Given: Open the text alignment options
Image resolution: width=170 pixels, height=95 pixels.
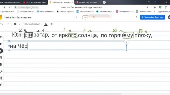Looking at the screenshot, I should [52, 24].
